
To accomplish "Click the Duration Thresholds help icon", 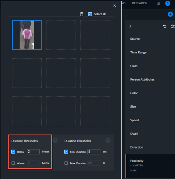I will click(x=108, y=141).
